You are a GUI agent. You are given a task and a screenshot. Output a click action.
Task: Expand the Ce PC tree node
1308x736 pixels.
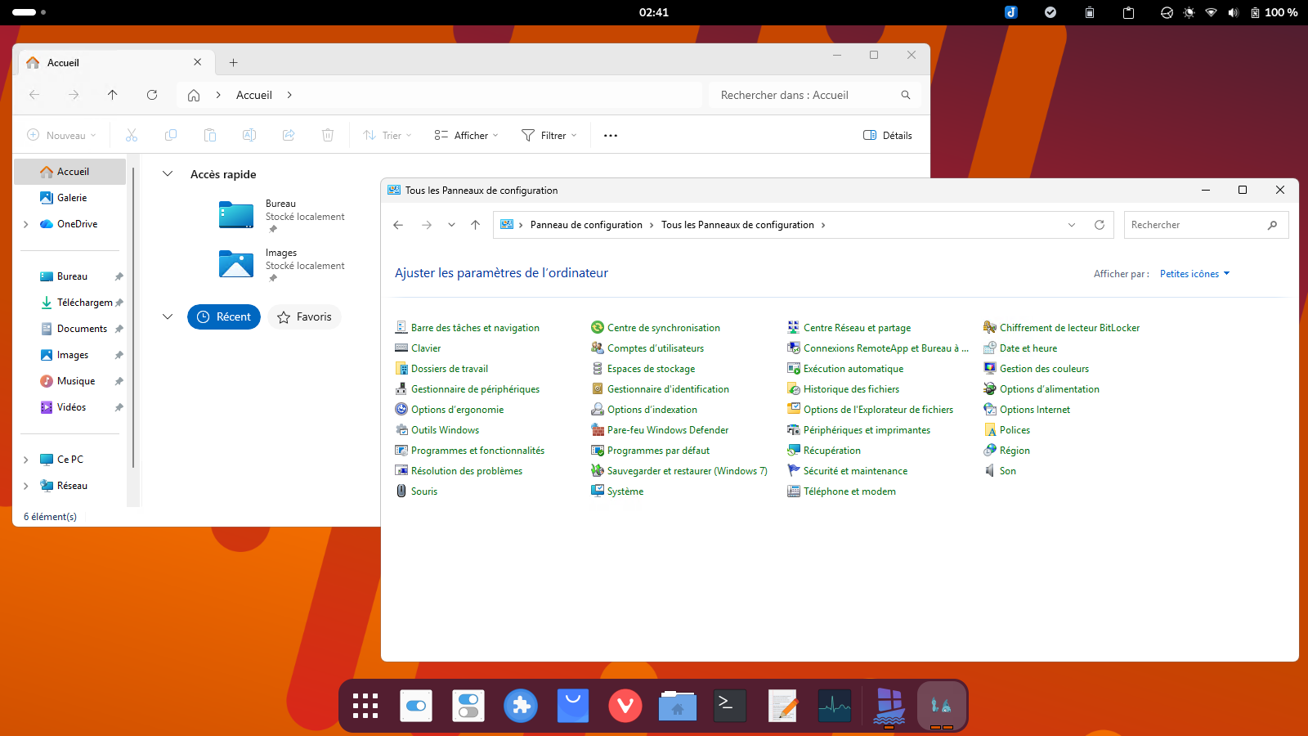pos(26,460)
